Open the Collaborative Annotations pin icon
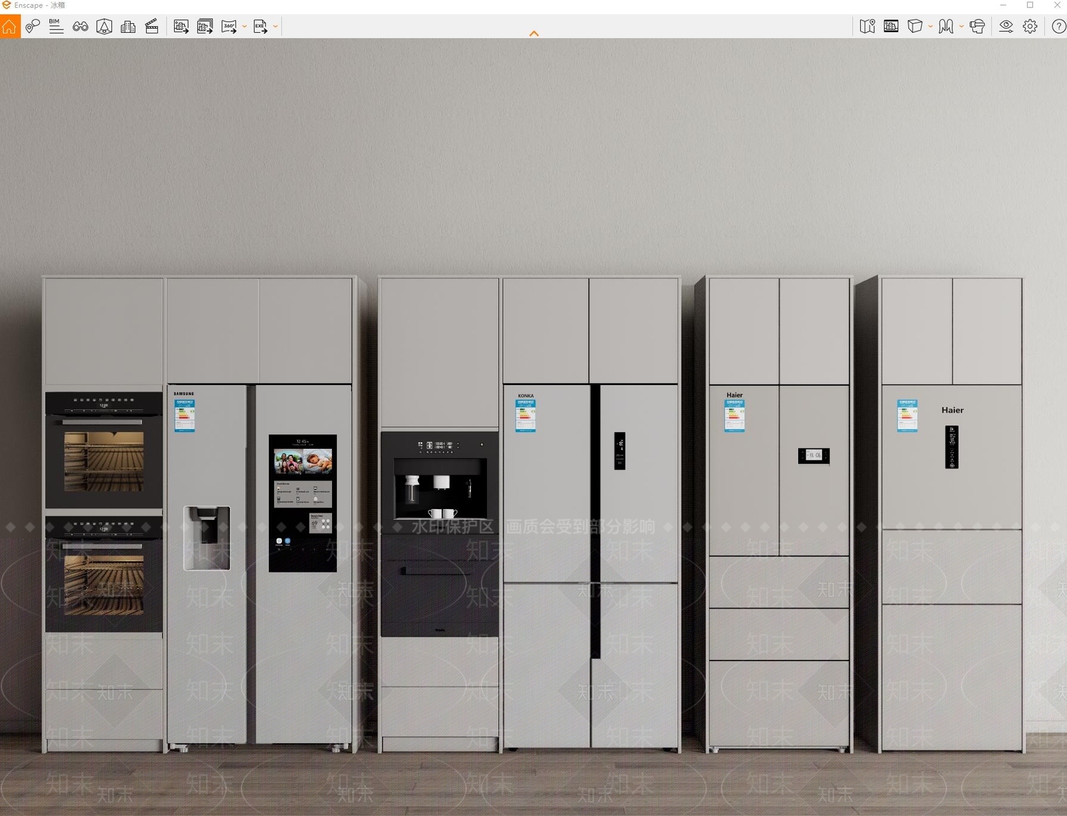The width and height of the screenshot is (1067, 816). (x=33, y=27)
